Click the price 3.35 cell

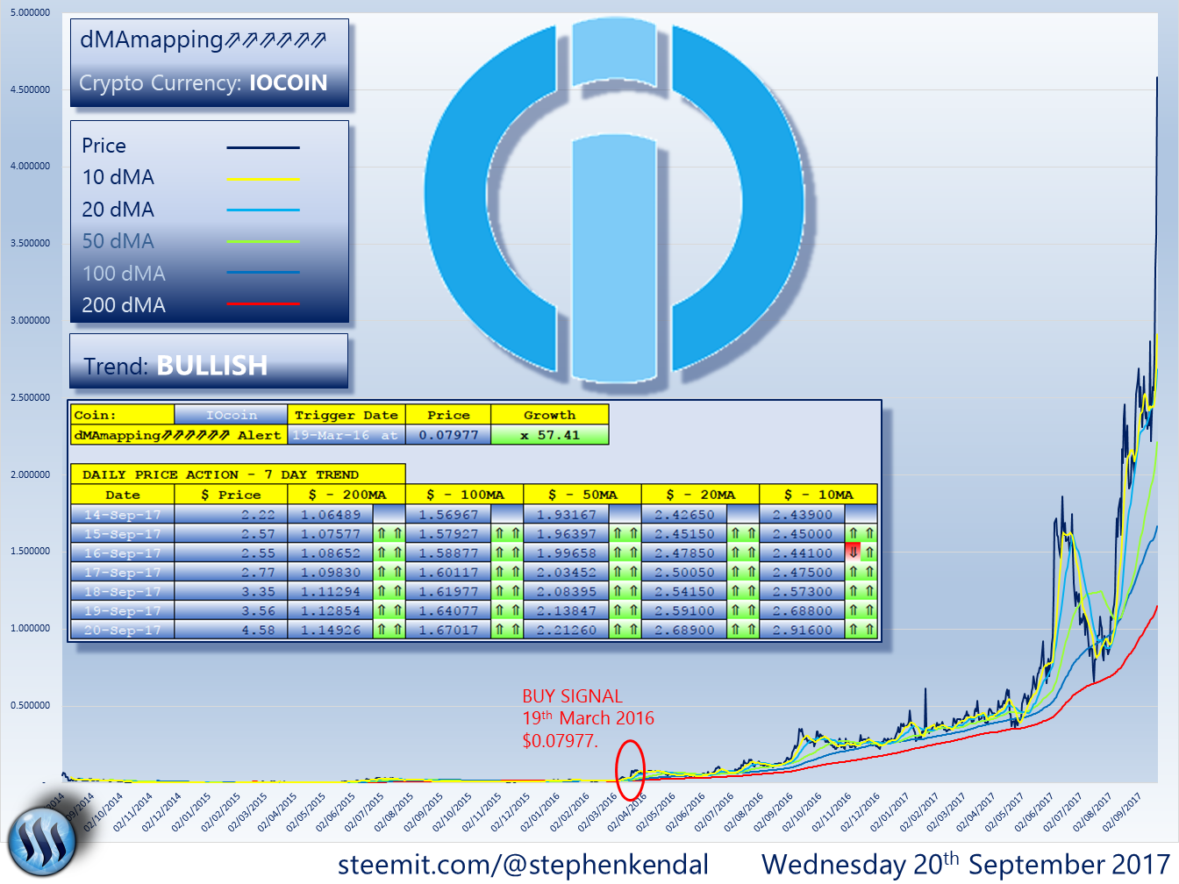[232, 591]
